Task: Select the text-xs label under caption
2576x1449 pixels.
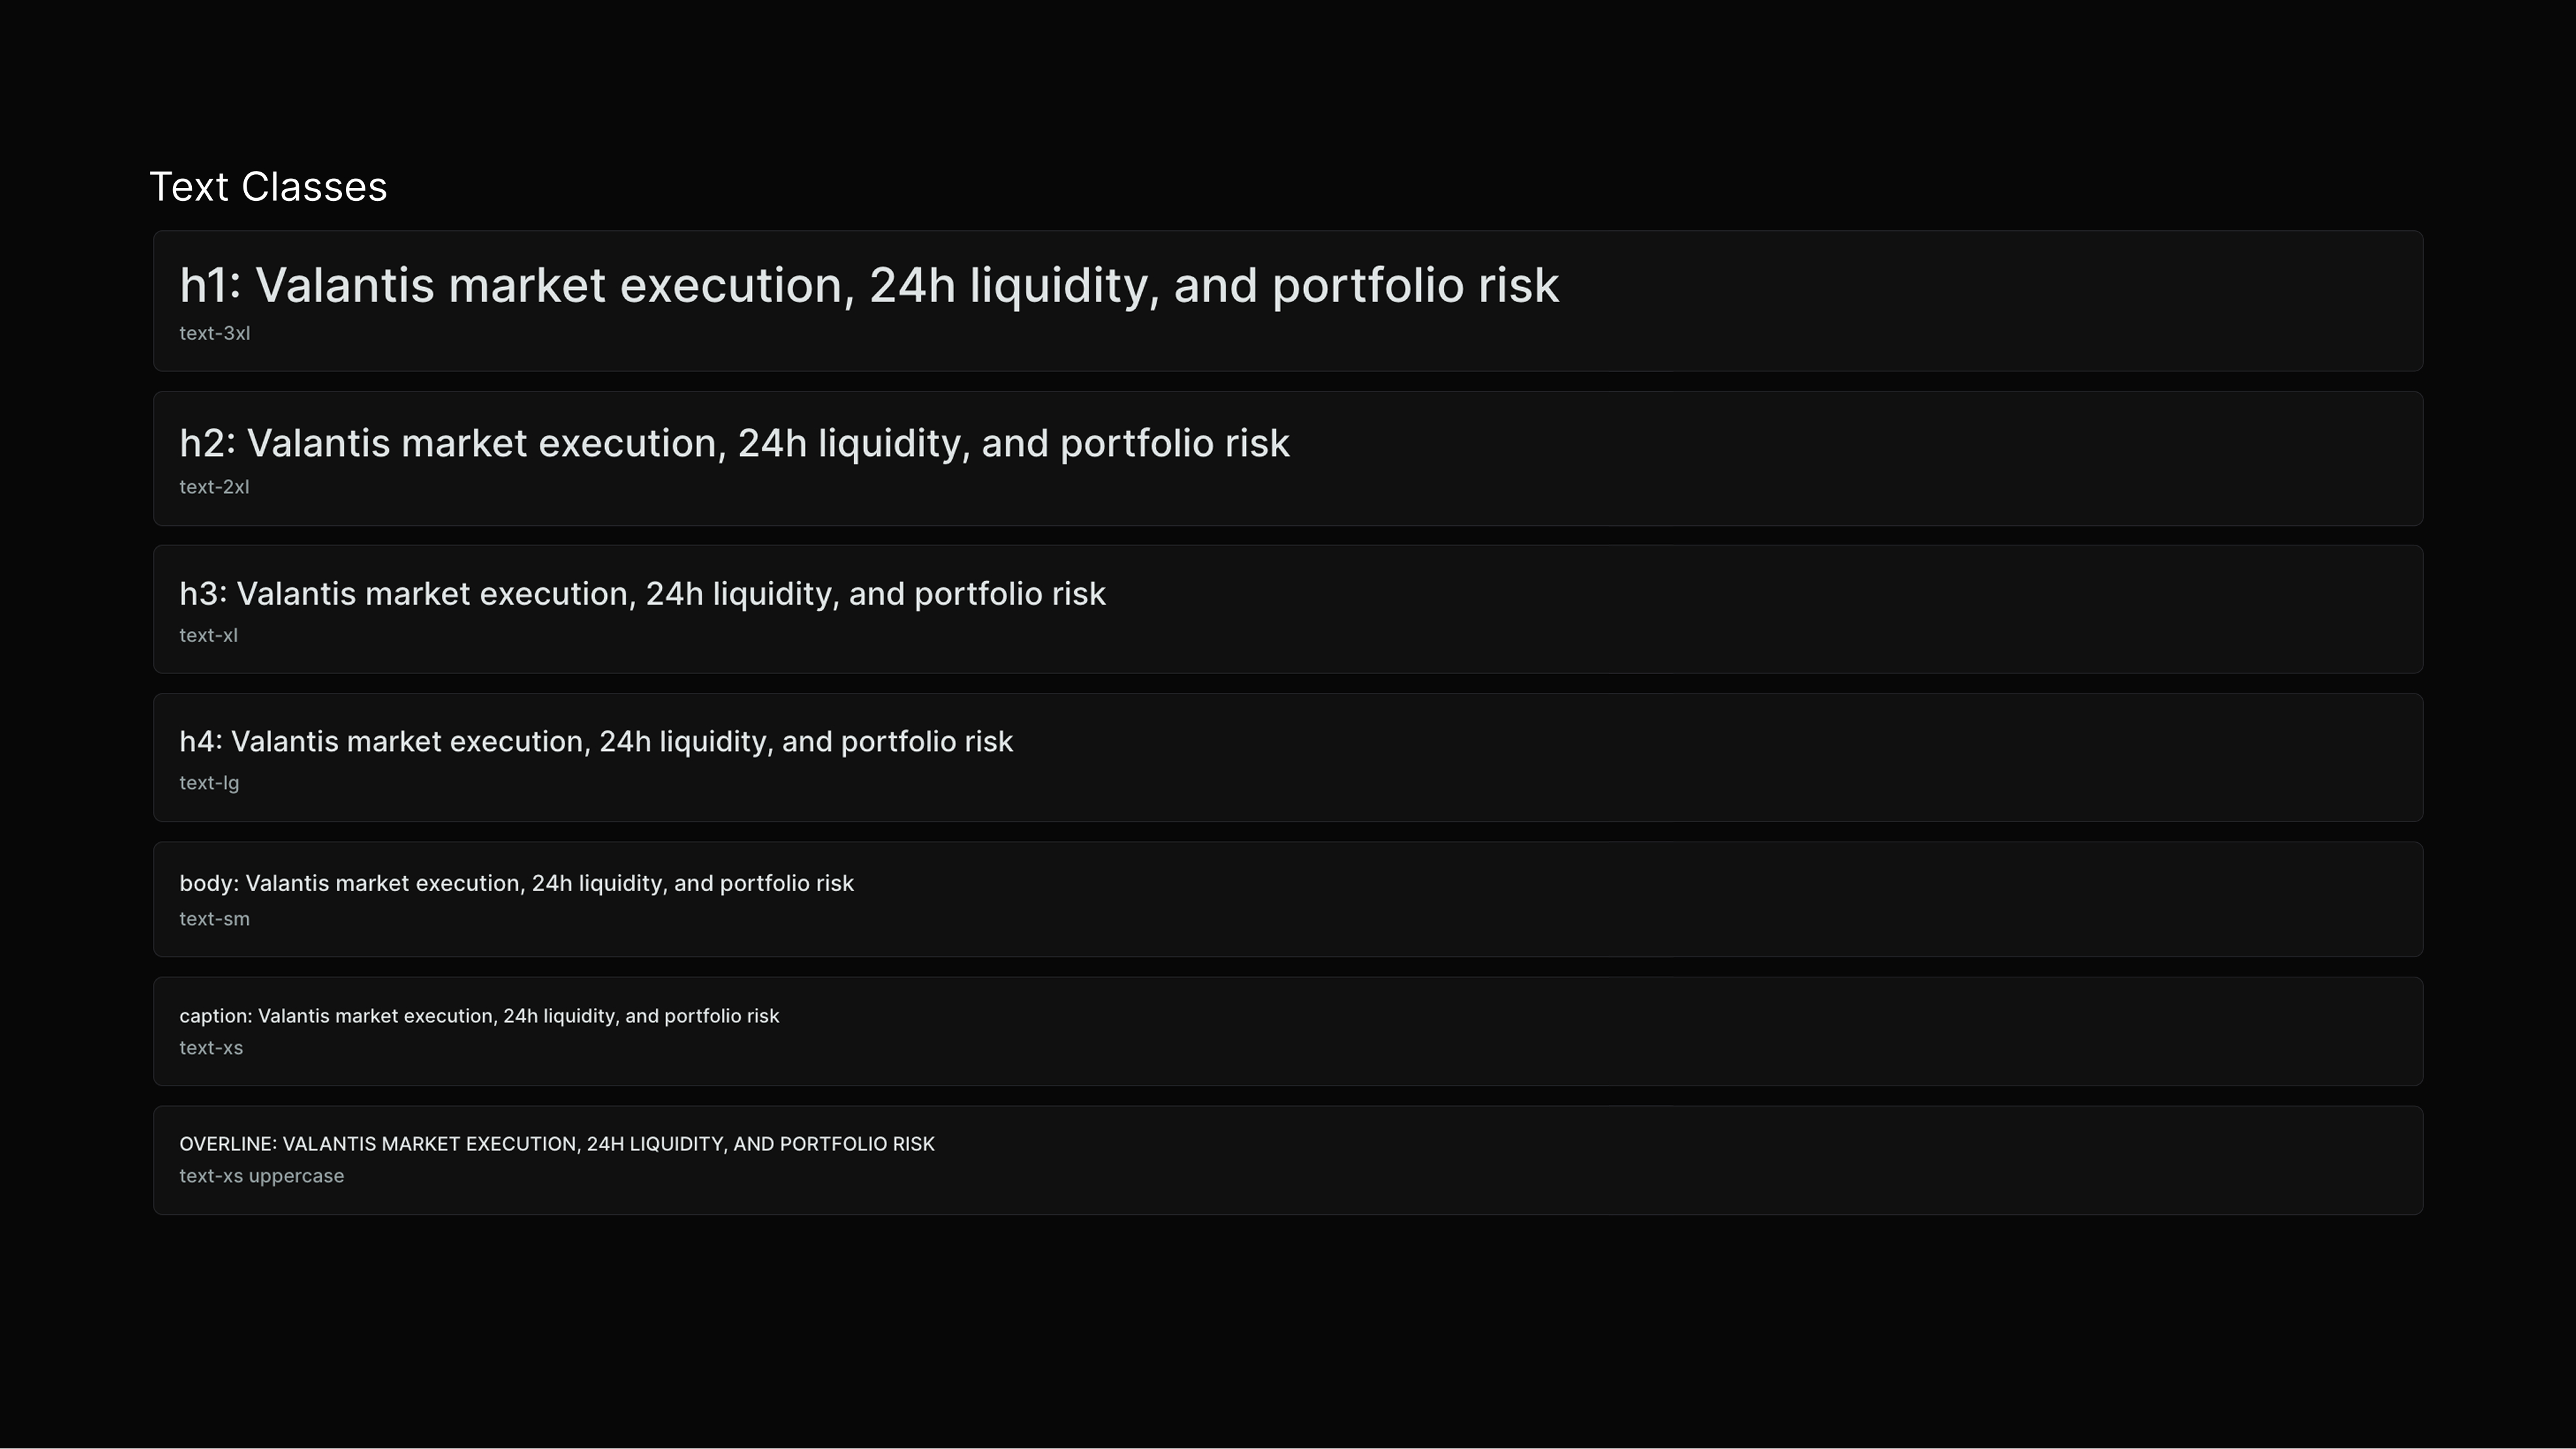Action: click(x=211, y=1048)
